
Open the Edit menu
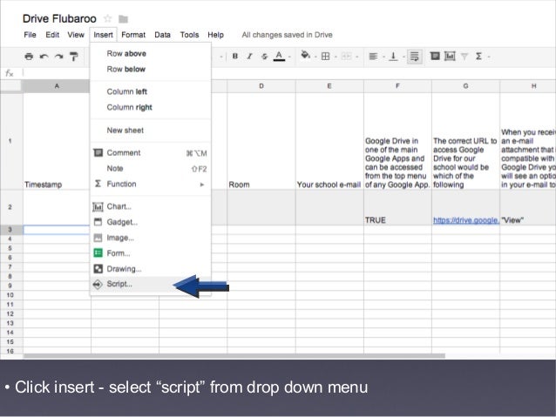click(52, 35)
